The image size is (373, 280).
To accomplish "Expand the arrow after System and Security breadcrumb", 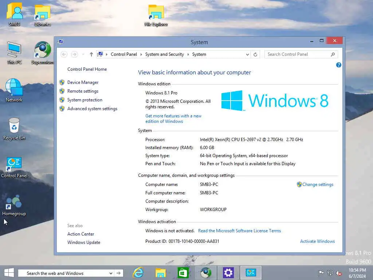I will (x=188, y=54).
